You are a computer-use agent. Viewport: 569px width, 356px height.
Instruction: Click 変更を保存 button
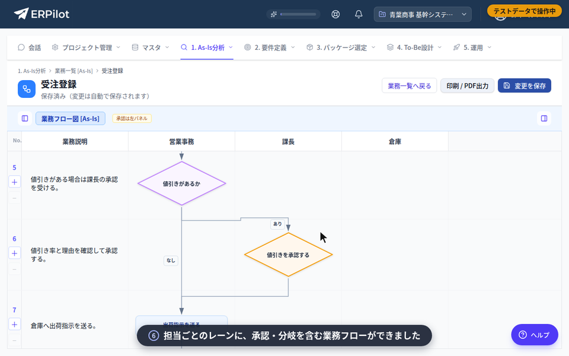(x=525, y=85)
